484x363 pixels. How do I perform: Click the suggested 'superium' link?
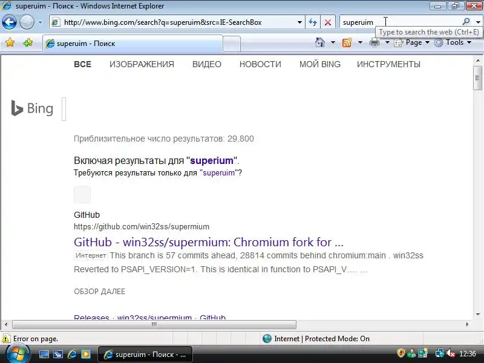tap(212, 160)
